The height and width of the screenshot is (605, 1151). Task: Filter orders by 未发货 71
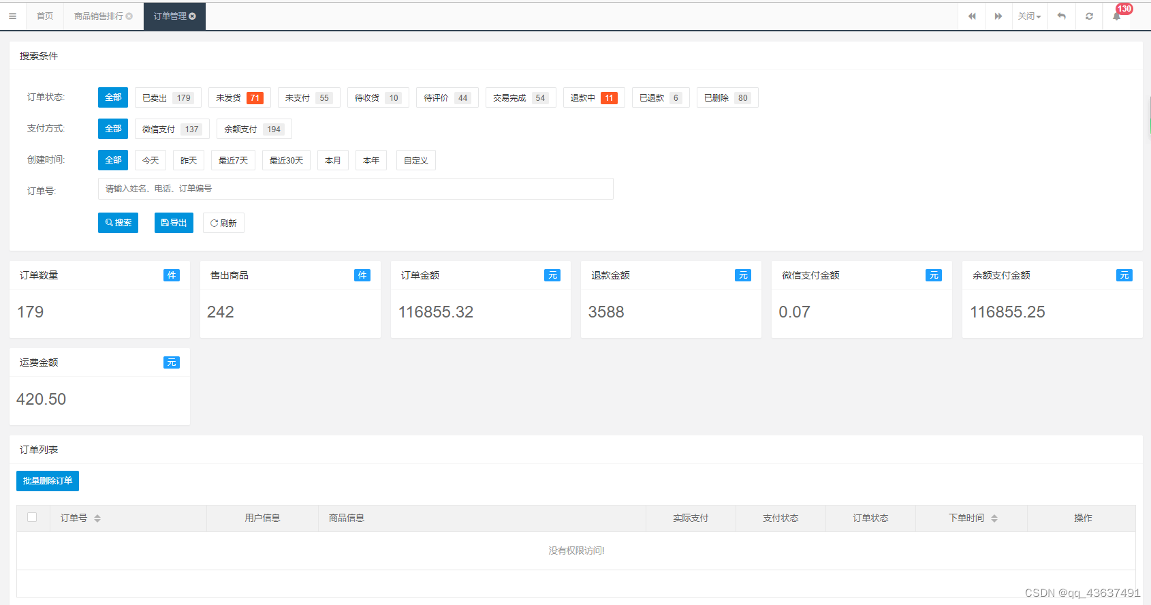click(240, 97)
